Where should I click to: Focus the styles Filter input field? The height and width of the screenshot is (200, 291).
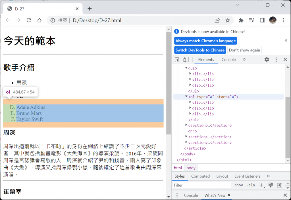coord(202,185)
